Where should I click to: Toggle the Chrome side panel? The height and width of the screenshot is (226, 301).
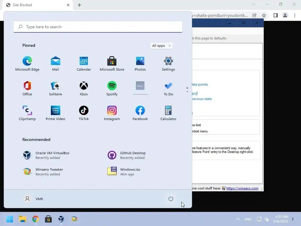pyautogui.click(x=276, y=15)
